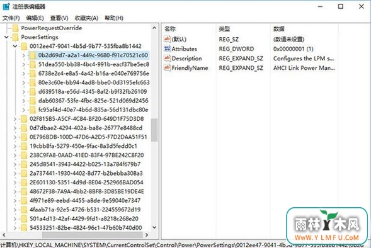Open the 收藏夹(A) favorites menu
The width and height of the screenshot is (371, 248).
86,18
